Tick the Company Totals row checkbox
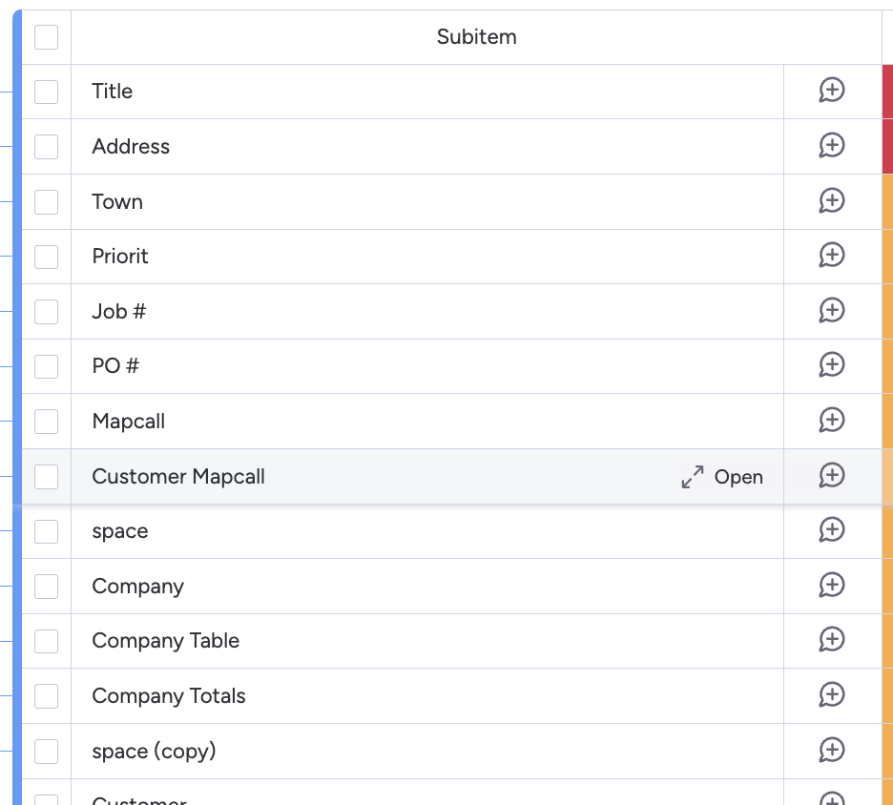 pos(46,695)
